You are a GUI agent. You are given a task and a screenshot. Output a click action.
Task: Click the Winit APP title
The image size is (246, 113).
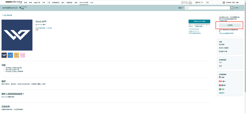tap(41, 22)
